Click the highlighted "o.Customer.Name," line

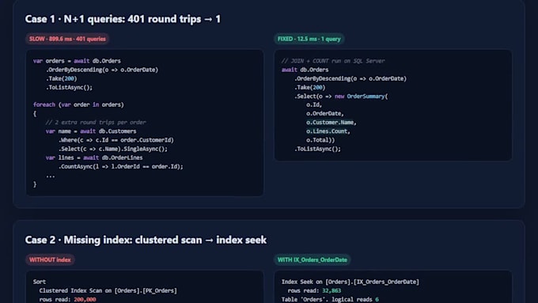tap(332, 123)
